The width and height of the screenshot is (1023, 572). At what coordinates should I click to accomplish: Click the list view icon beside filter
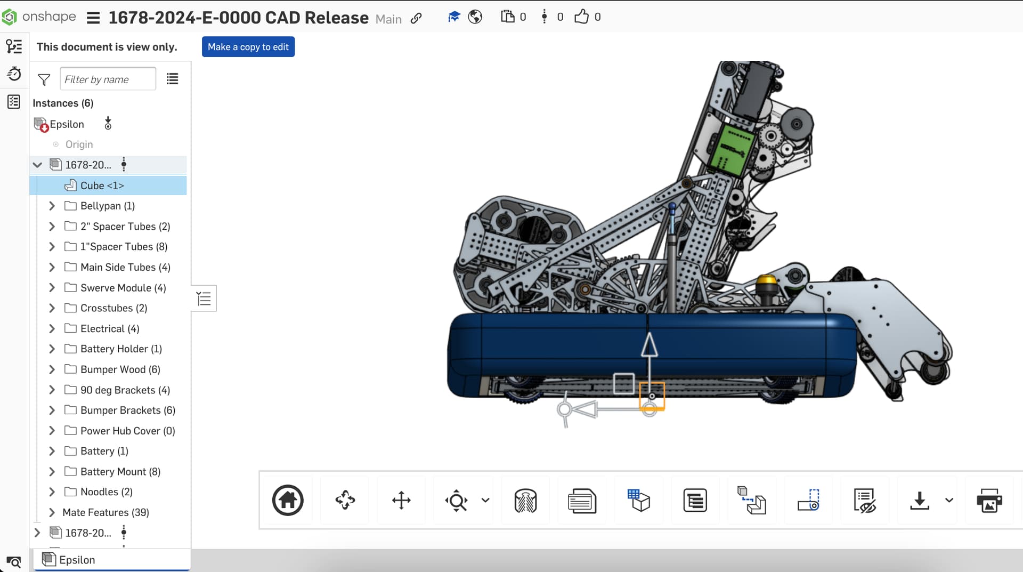click(x=172, y=79)
